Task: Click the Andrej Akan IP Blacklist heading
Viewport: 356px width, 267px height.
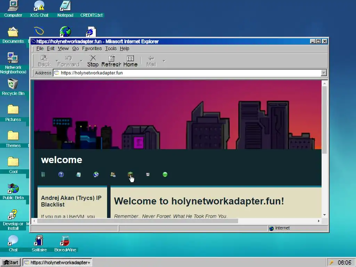Action: [x=71, y=201]
